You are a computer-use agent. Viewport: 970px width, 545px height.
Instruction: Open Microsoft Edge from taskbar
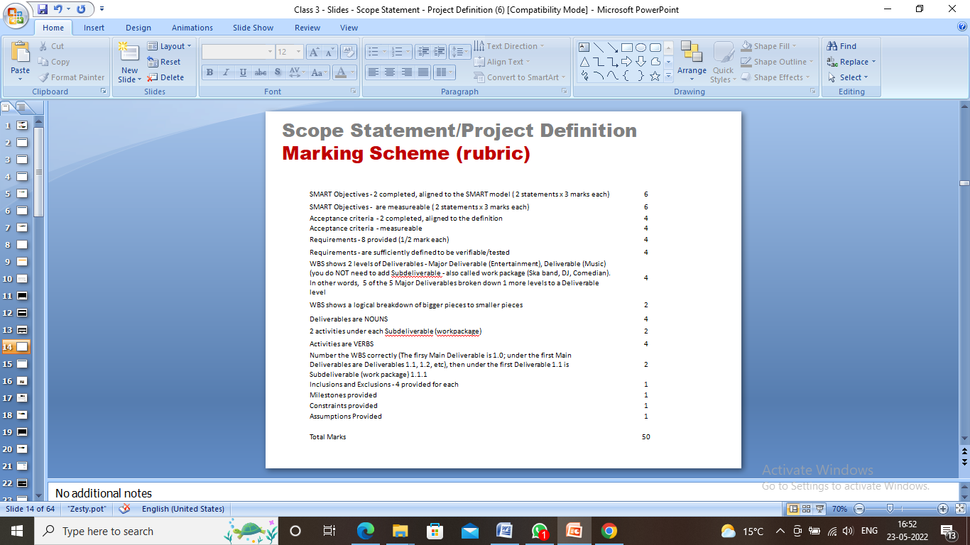[366, 531]
